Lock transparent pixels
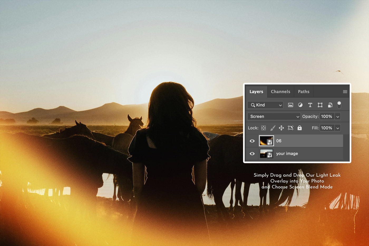 click(264, 128)
